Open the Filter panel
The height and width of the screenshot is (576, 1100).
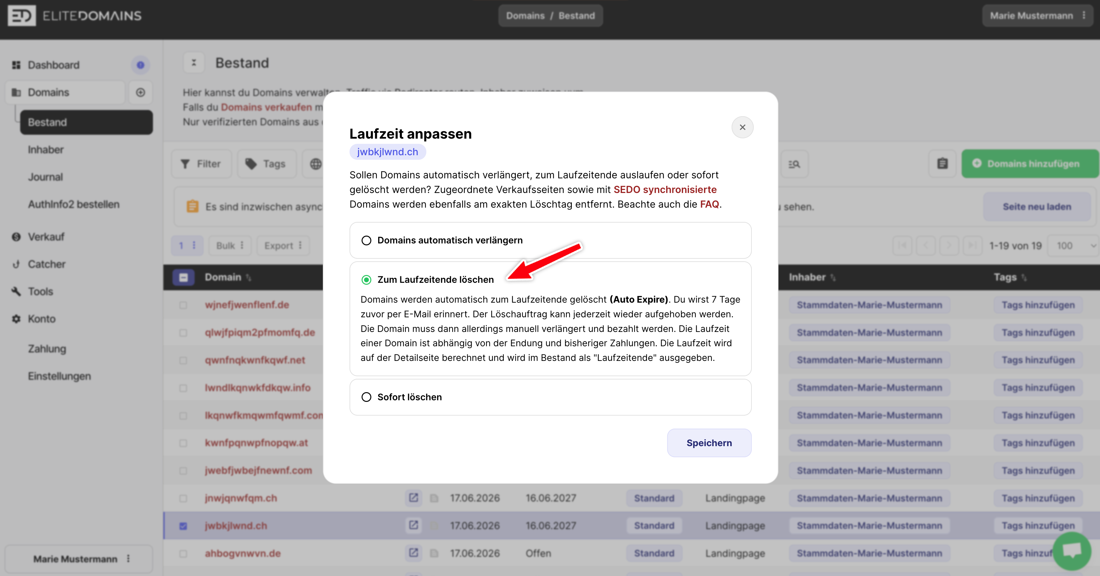(x=201, y=164)
